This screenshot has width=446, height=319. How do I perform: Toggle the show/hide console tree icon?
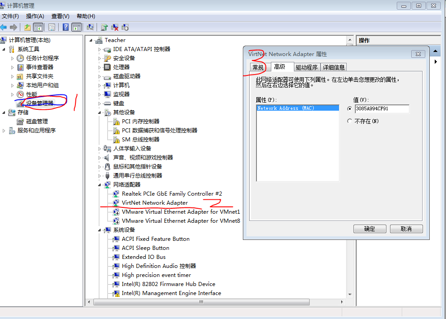38,27
